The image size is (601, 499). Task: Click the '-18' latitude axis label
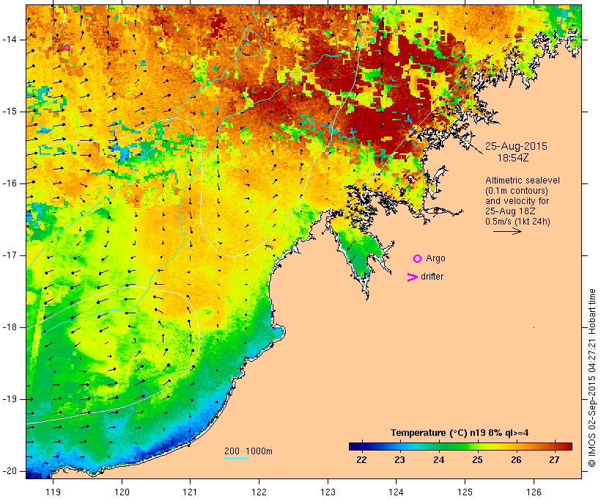coord(9,327)
